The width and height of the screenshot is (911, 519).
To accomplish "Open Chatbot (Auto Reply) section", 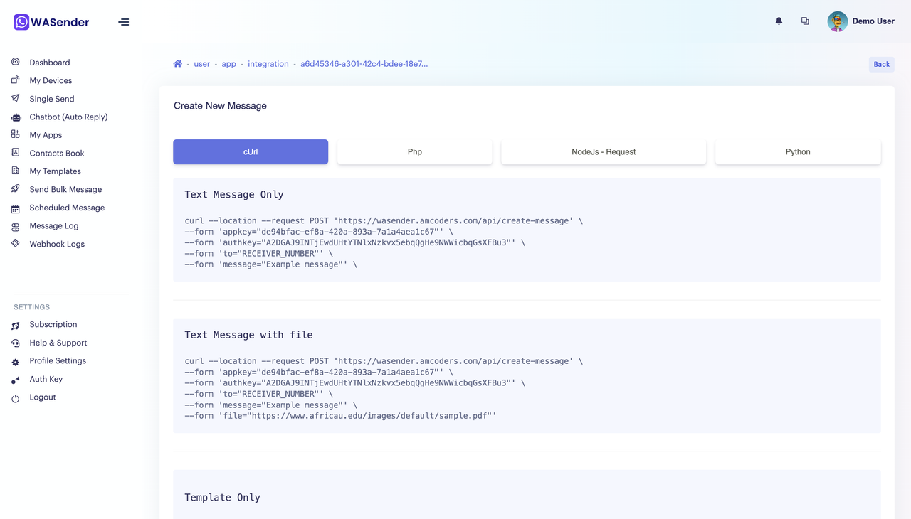I will click(68, 117).
